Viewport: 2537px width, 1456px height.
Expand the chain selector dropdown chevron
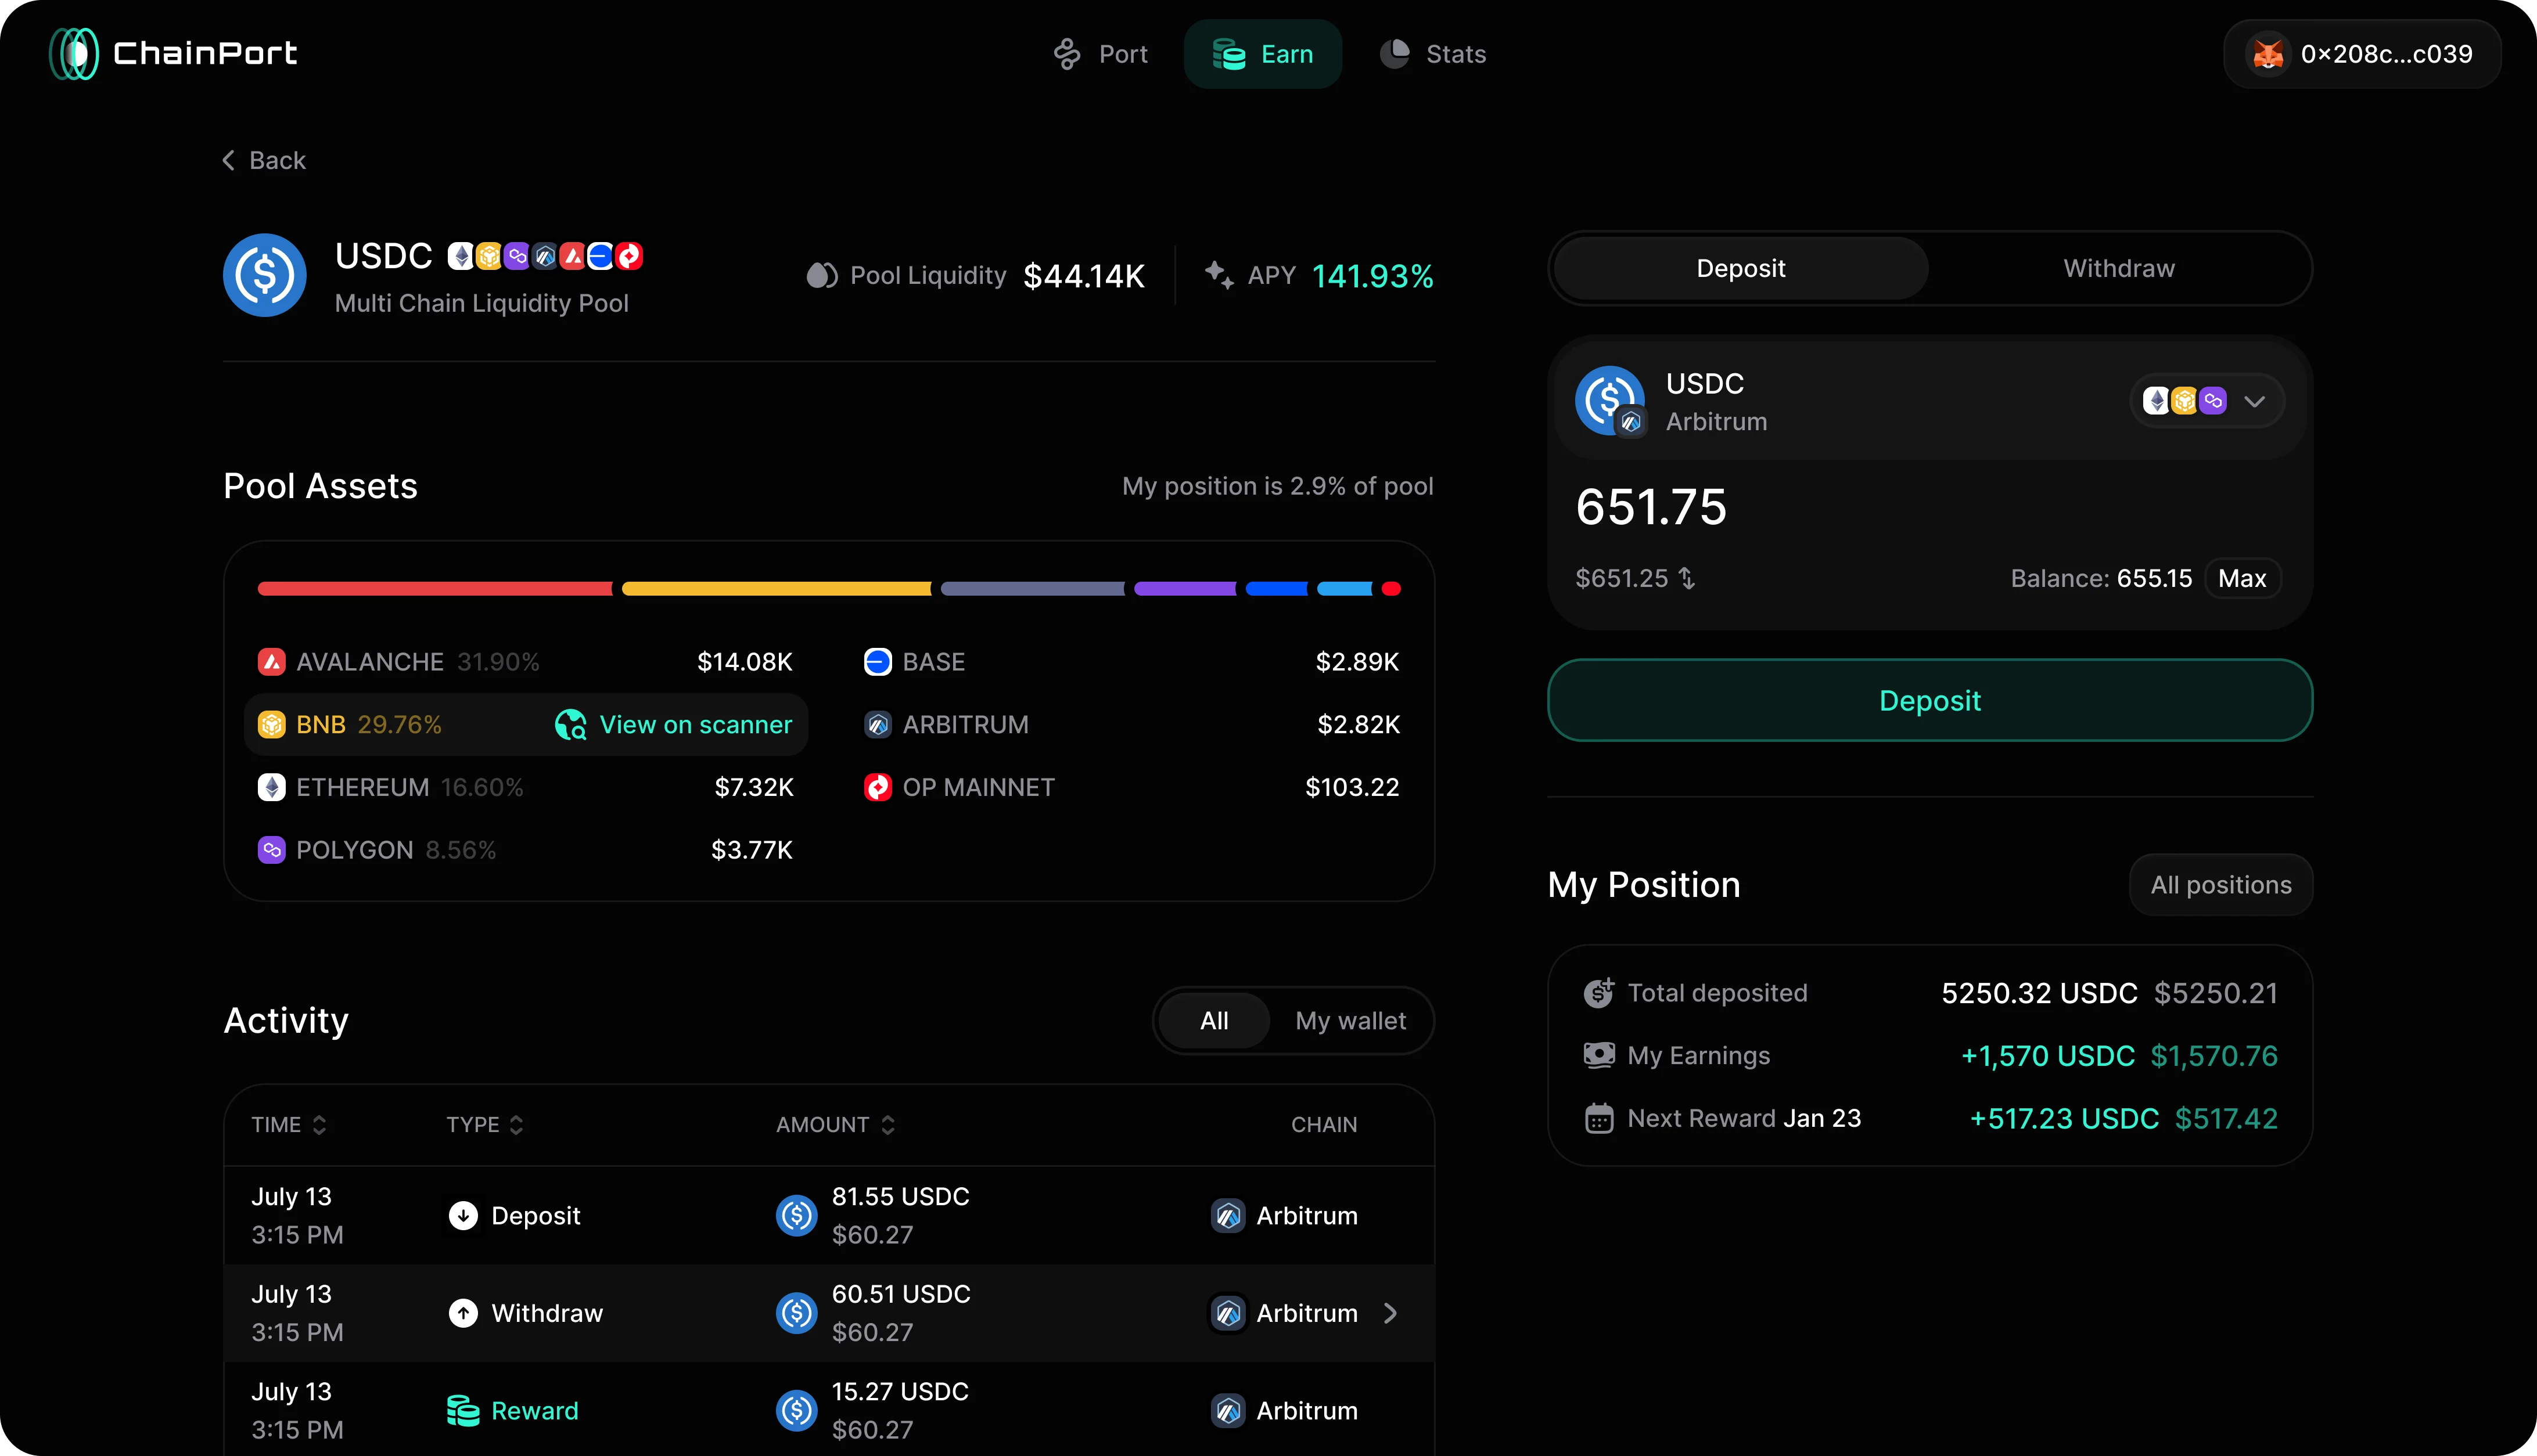(x=2254, y=401)
